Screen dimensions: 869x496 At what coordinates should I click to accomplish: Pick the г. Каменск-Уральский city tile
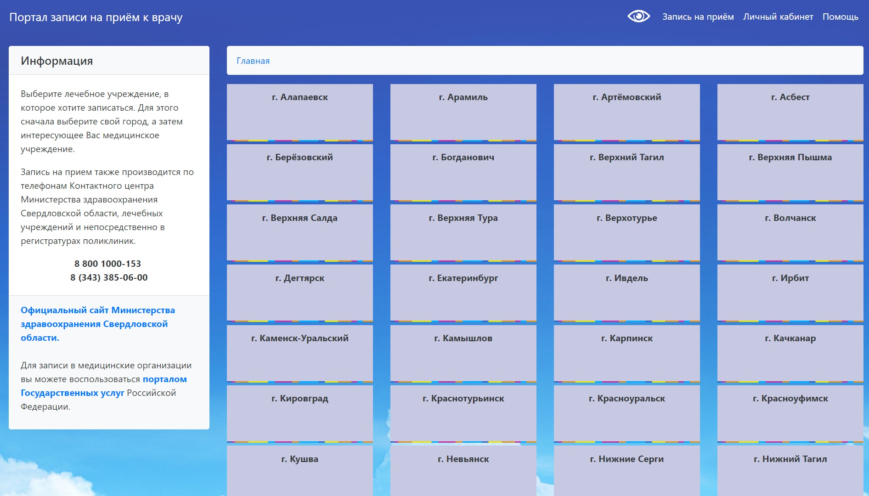coord(299,352)
